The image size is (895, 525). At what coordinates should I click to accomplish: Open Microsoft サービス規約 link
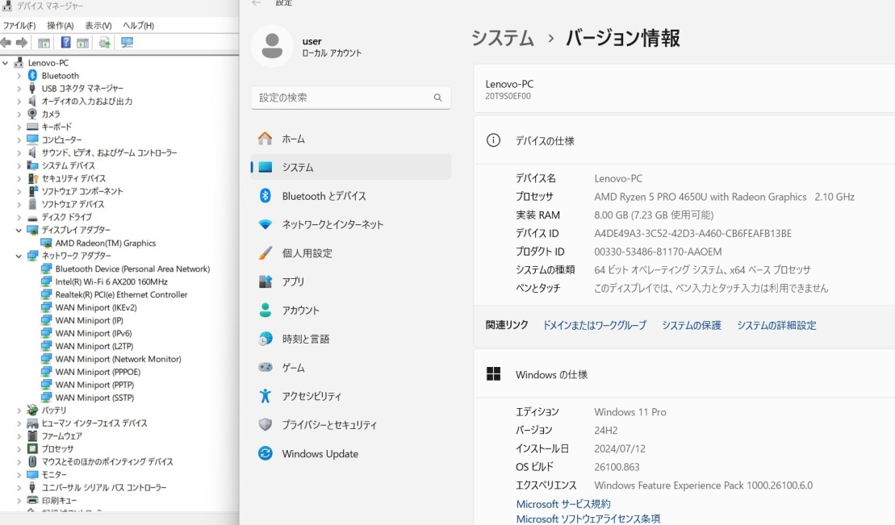[x=563, y=504]
